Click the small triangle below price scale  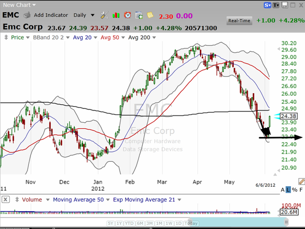pyautogui.click(x=275, y=175)
